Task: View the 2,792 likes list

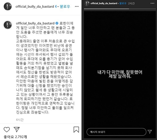Action: 15,137
